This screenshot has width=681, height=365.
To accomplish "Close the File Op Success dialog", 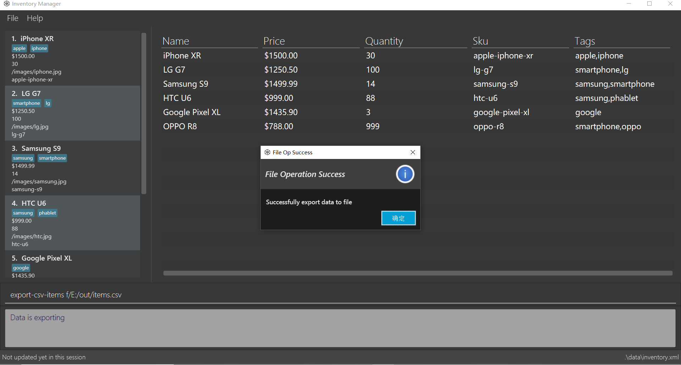I will (413, 152).
